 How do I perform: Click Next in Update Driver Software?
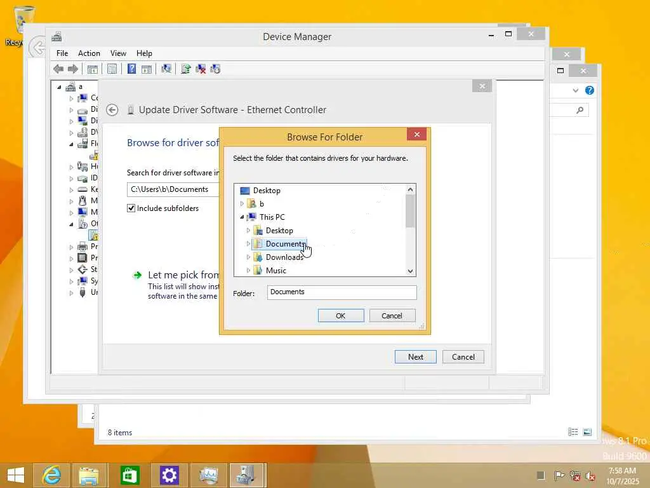pyautogui.click(x=415, y=357)
